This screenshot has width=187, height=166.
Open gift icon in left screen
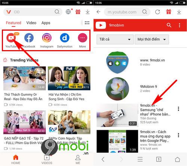[x=78, y=12]
